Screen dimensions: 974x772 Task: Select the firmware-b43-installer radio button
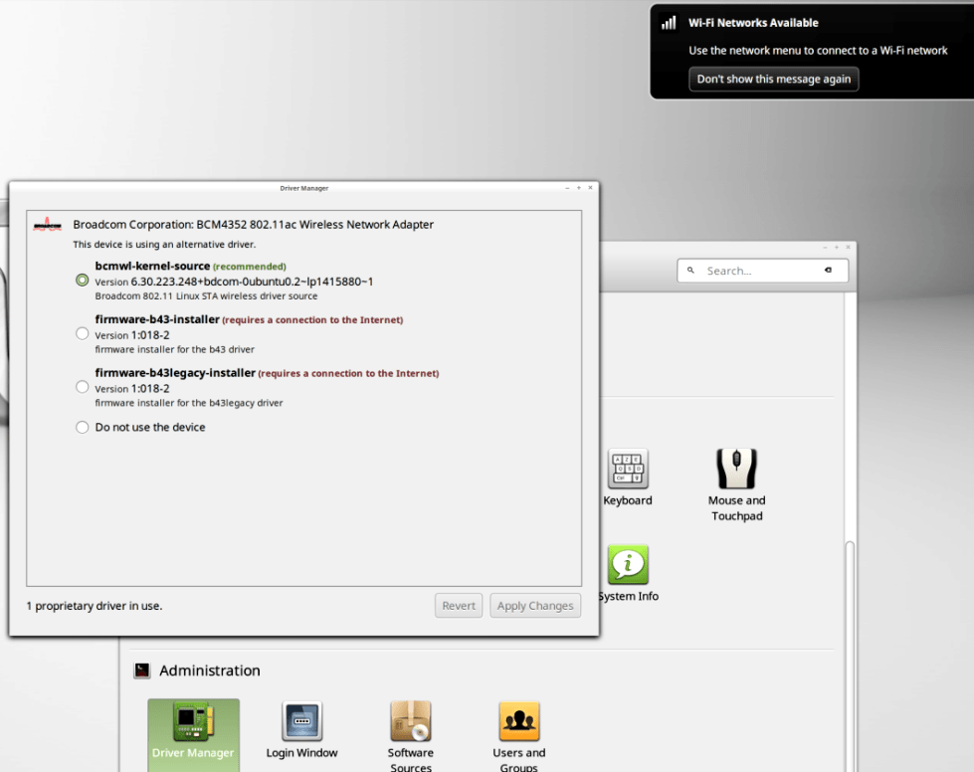(83, 334)
